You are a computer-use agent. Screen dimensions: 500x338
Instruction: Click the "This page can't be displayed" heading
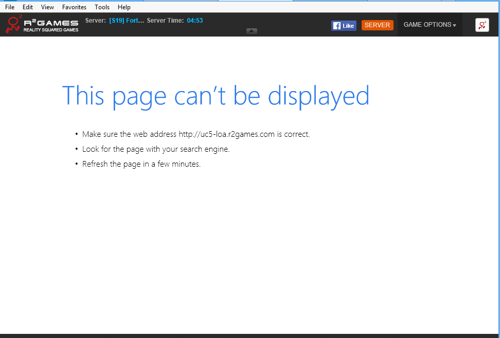click(216, 96)
